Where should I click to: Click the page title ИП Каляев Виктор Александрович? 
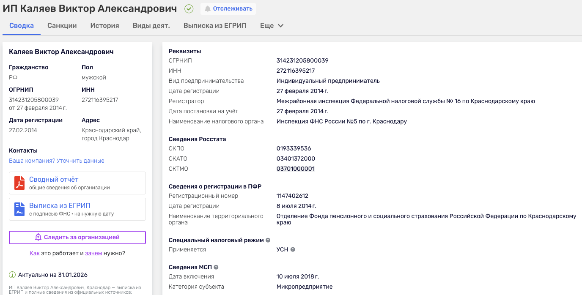90,8
